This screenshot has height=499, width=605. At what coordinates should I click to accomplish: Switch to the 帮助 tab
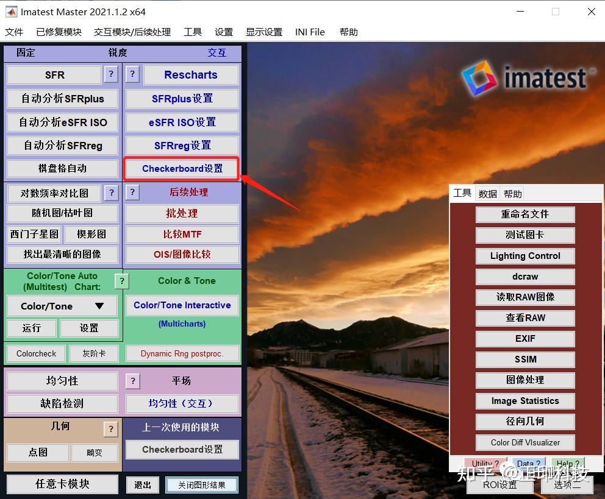pyautogui.click(x=512, y=193)
